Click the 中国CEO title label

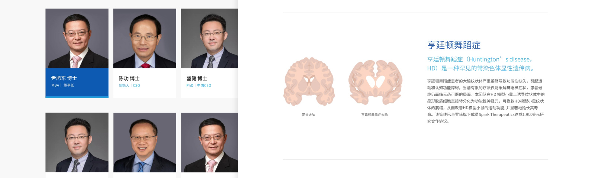(x=204, y=85)
